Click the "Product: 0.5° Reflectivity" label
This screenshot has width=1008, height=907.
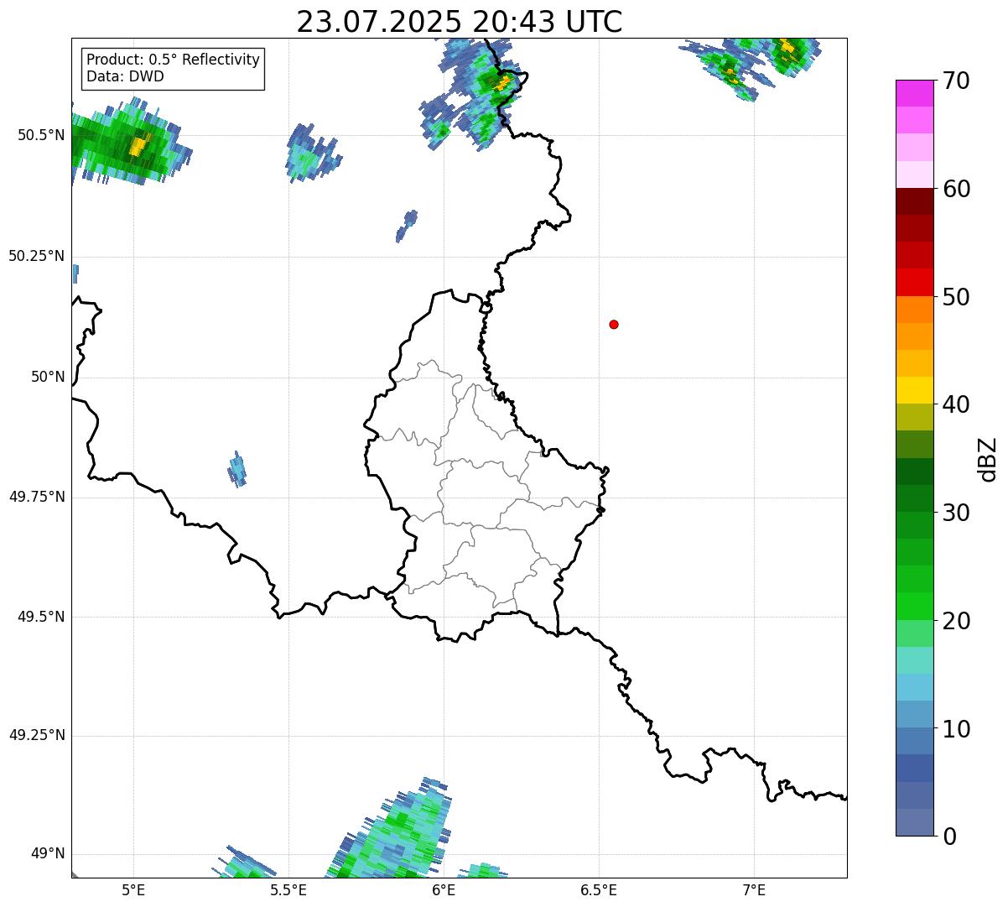173,60
